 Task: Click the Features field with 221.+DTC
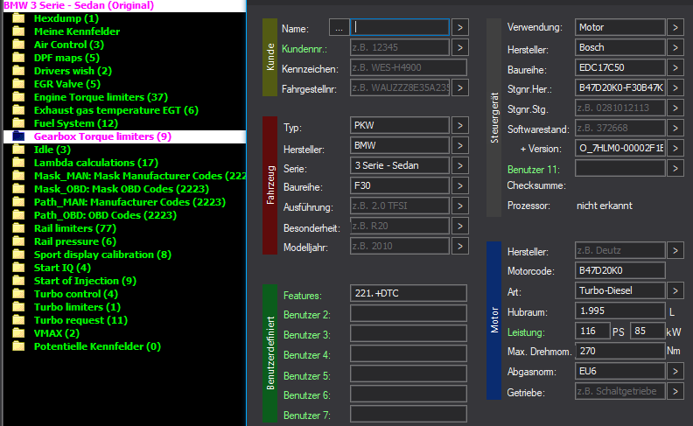tap(409, 293)
